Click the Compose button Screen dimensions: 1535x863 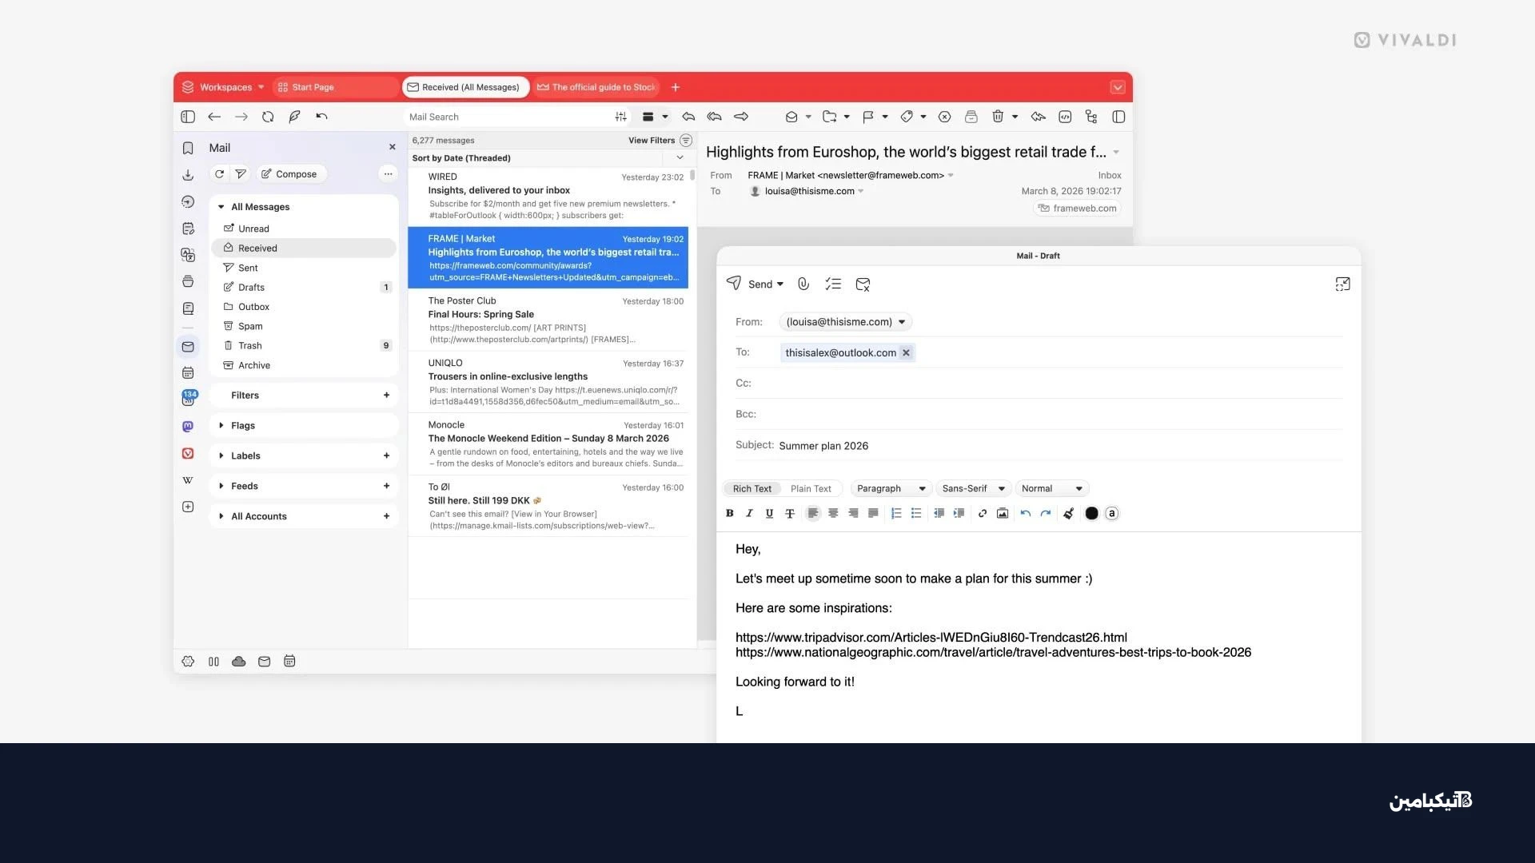click(x=289, y=174)
